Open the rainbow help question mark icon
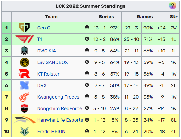This screenshot has width=181, height=139. pos(173,5)
